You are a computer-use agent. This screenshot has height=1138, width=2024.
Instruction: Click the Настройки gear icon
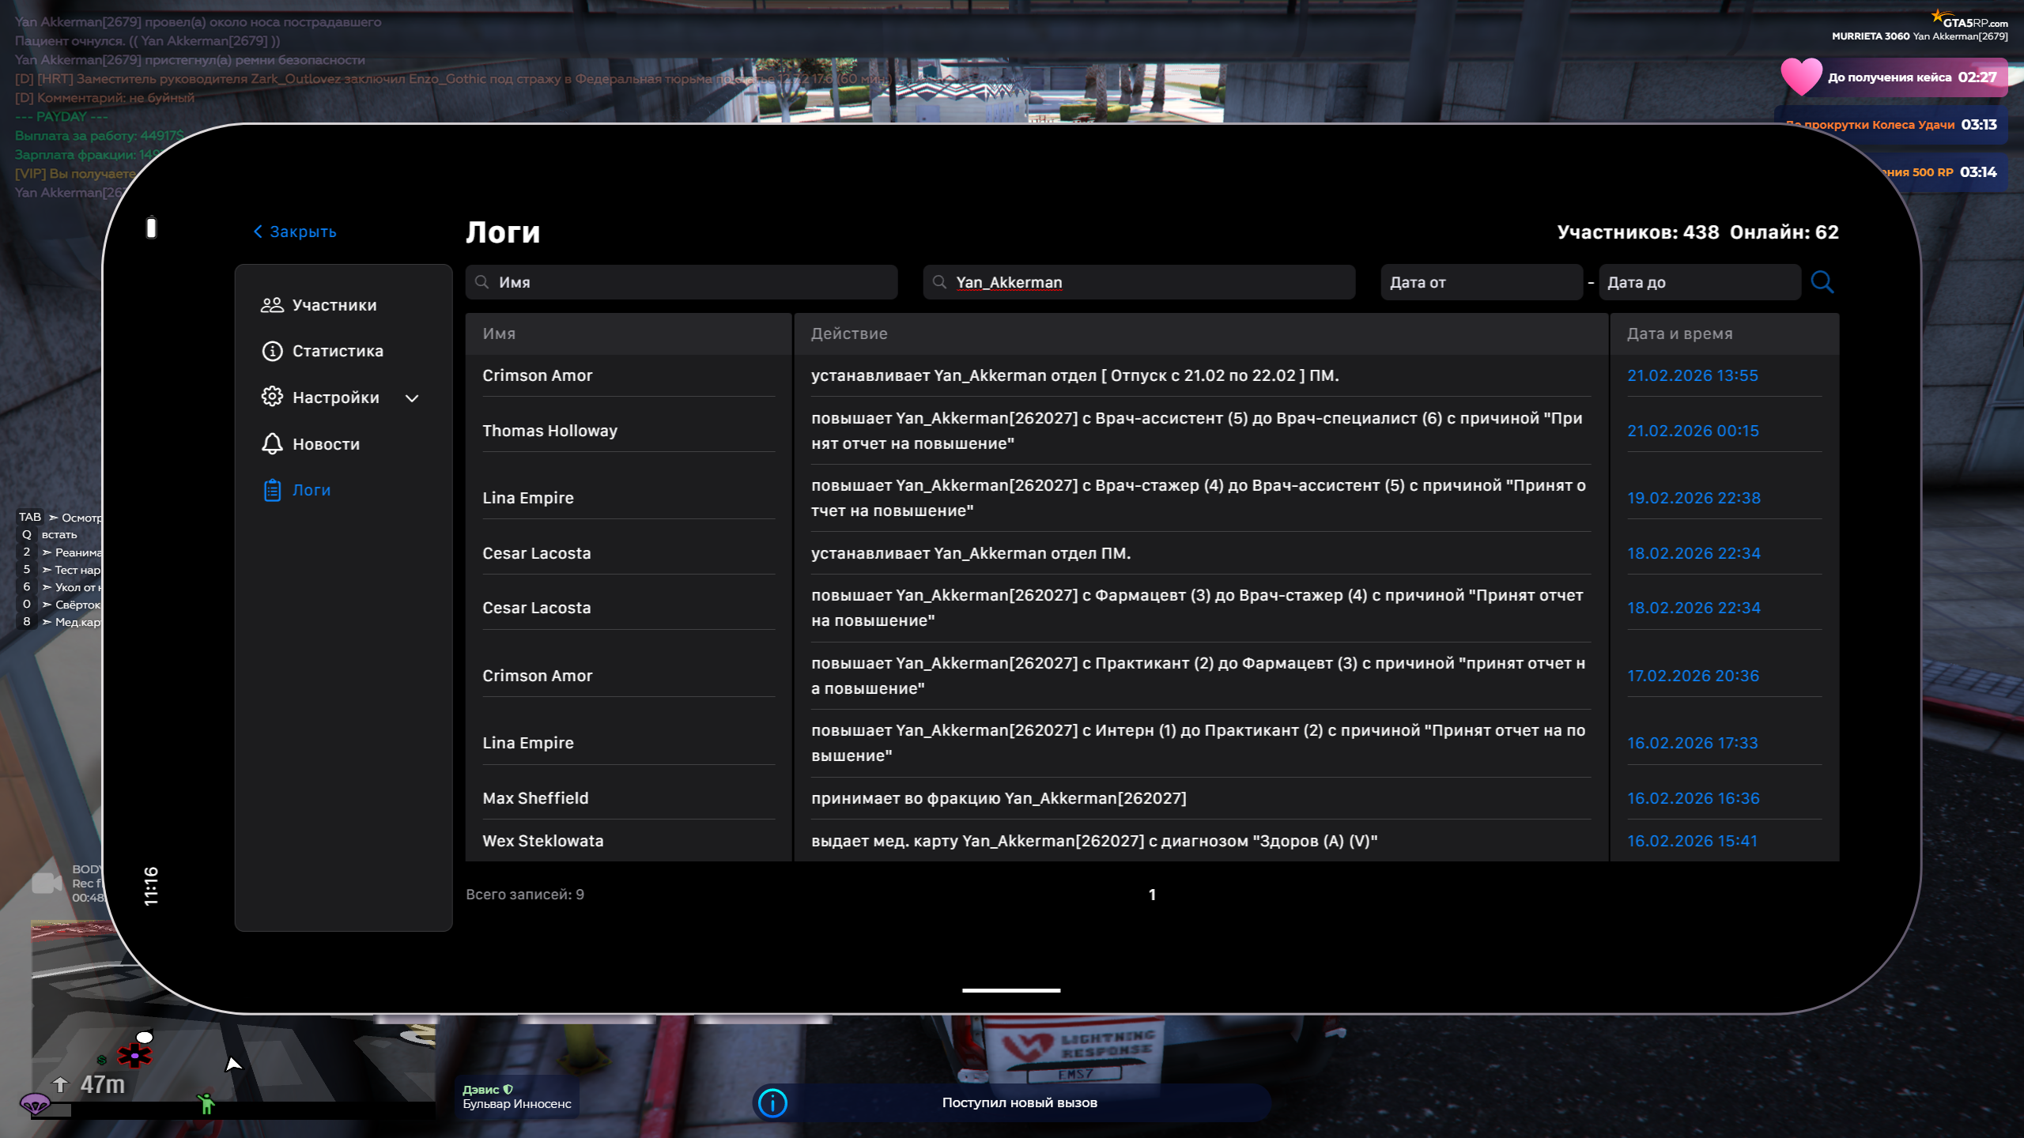point(272,397)
